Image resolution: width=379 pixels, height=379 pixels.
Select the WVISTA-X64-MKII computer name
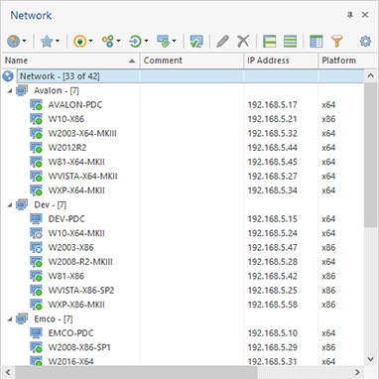[82, 176]
